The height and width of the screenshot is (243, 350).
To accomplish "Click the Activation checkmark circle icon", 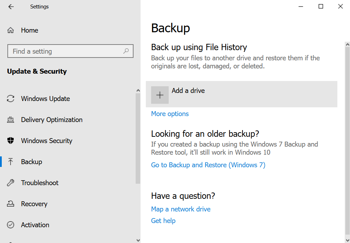I will [x=11, y=225].
